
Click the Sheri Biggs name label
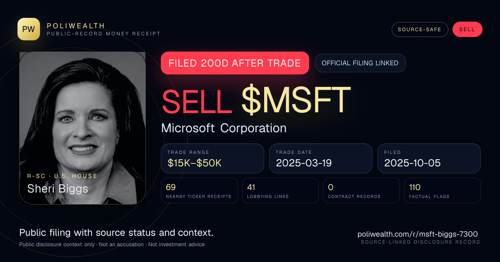coord(57,189)
